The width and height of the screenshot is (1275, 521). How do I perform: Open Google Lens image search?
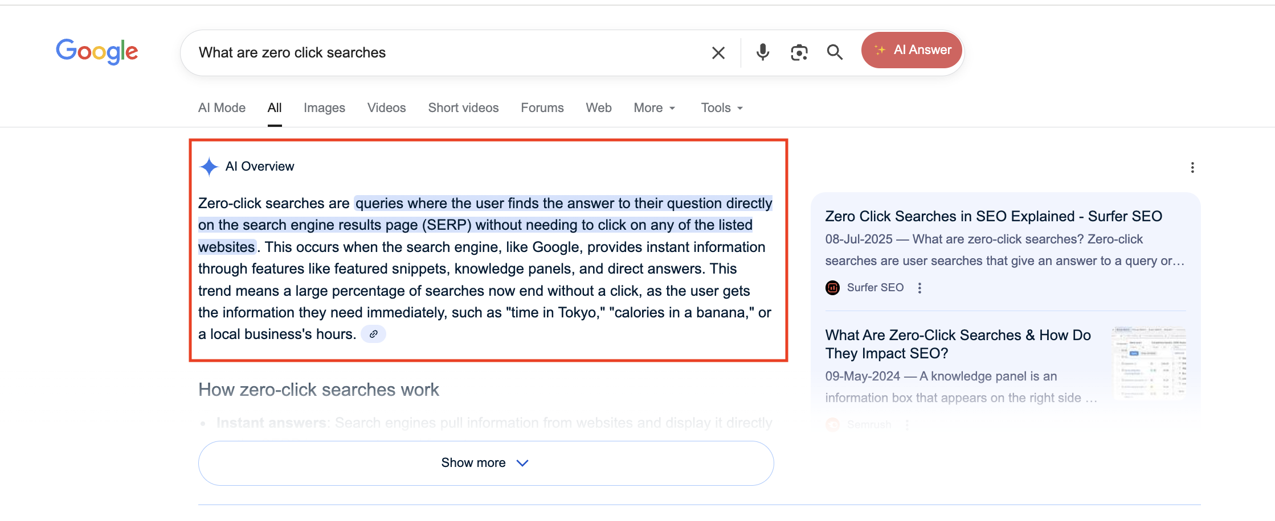[799, 52]
